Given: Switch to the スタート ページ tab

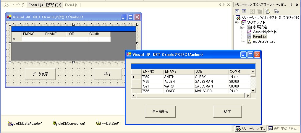Looking at the screenshot, I should tap(14, 5).
